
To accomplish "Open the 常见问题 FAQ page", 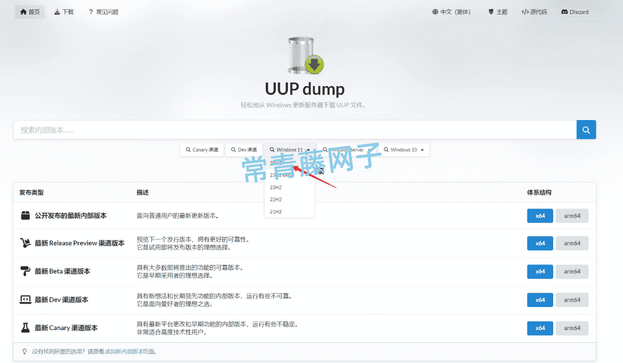I will point(103,12).
